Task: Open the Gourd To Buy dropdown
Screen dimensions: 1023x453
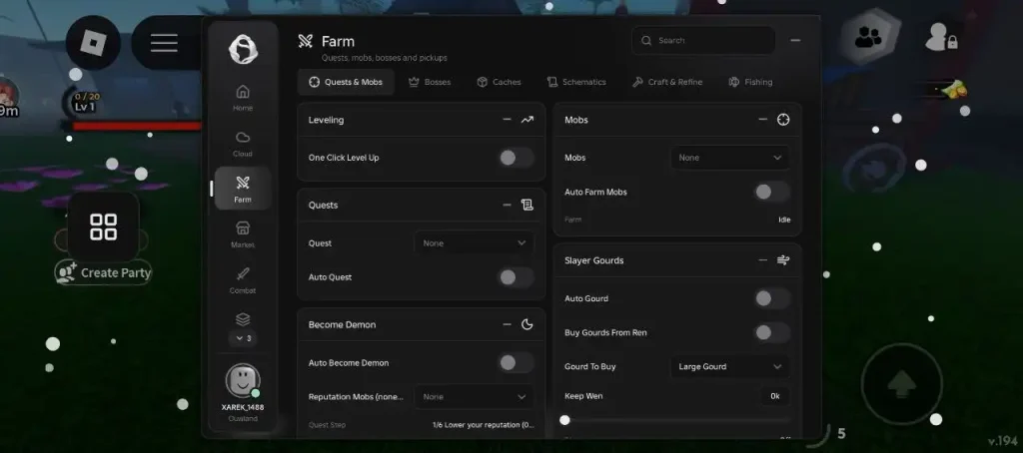Action: 730,366
